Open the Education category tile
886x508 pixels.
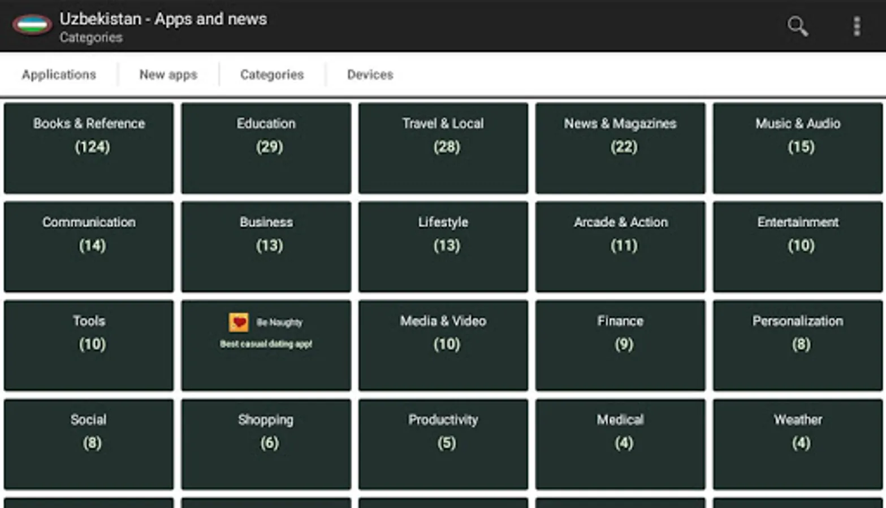tap(266, 148)
